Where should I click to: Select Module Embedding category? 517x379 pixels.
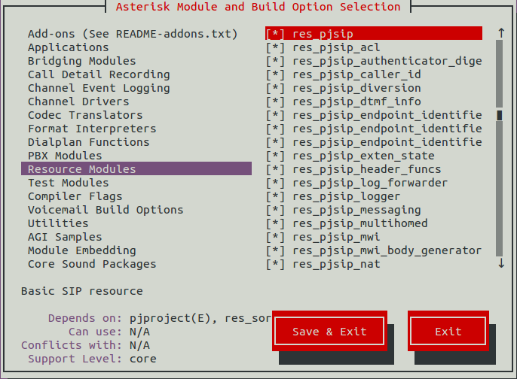(81, 250)
